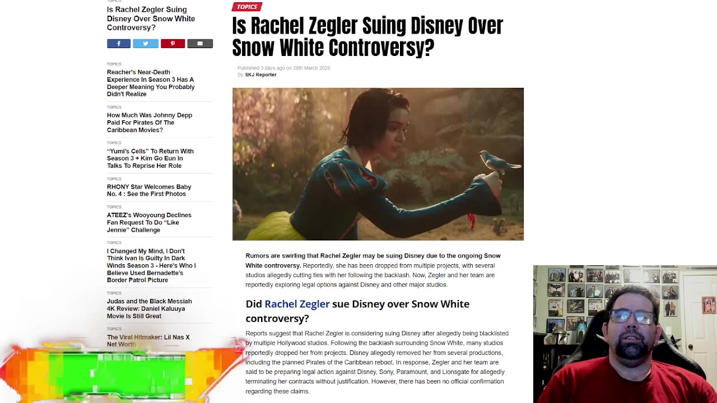717x403 pixels.
Task: Click the Snow White article featured image
Action: click(x=378, y=164)
